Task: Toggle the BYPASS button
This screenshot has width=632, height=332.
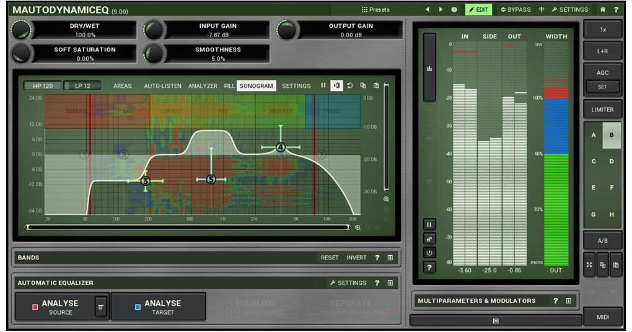Action: tap(516, 10)
